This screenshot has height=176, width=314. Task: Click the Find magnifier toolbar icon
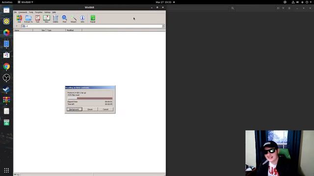(64, 19)
